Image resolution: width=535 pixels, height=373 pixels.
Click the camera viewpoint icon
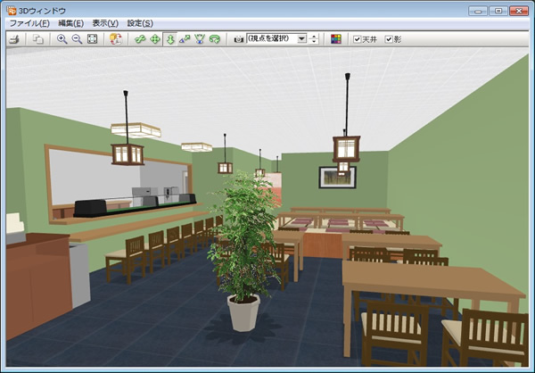(x=238, y=39)
